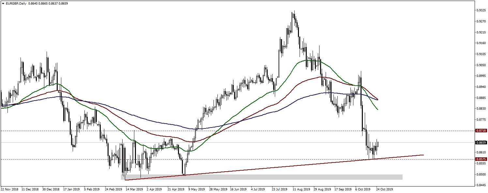Click the 0.9105 price axis label
Screen dimensions: 488x193
[481, 54]
